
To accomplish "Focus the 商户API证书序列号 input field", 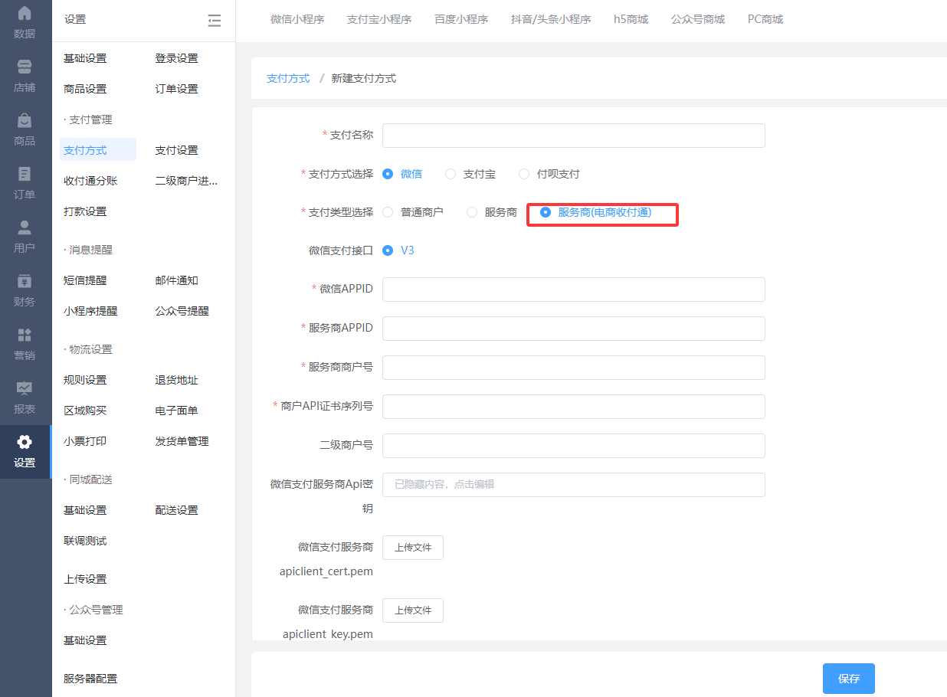I will [x=574, y=406].
